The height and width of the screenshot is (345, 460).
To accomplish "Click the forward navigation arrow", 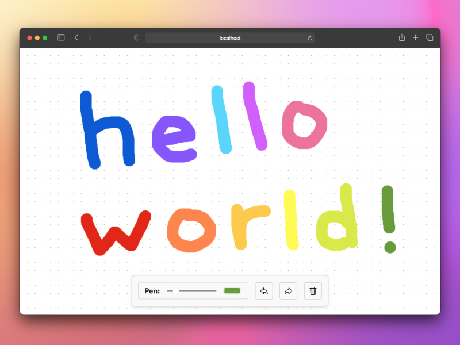I will point(90,37).
